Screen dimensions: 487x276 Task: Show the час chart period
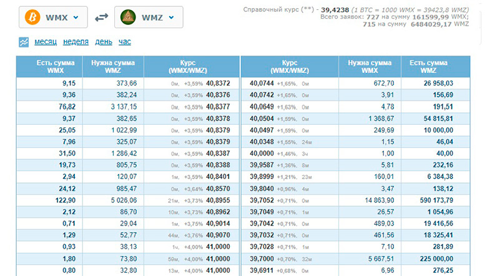124,42
